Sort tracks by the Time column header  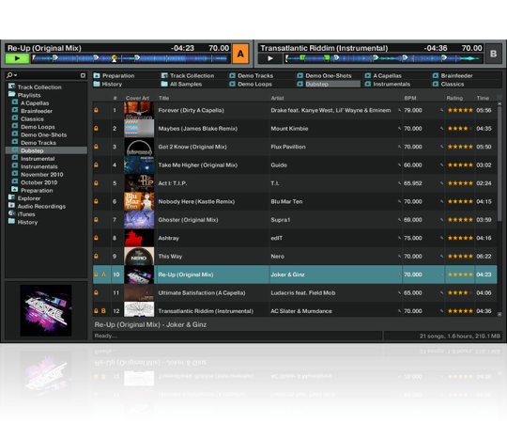point(483,98)
